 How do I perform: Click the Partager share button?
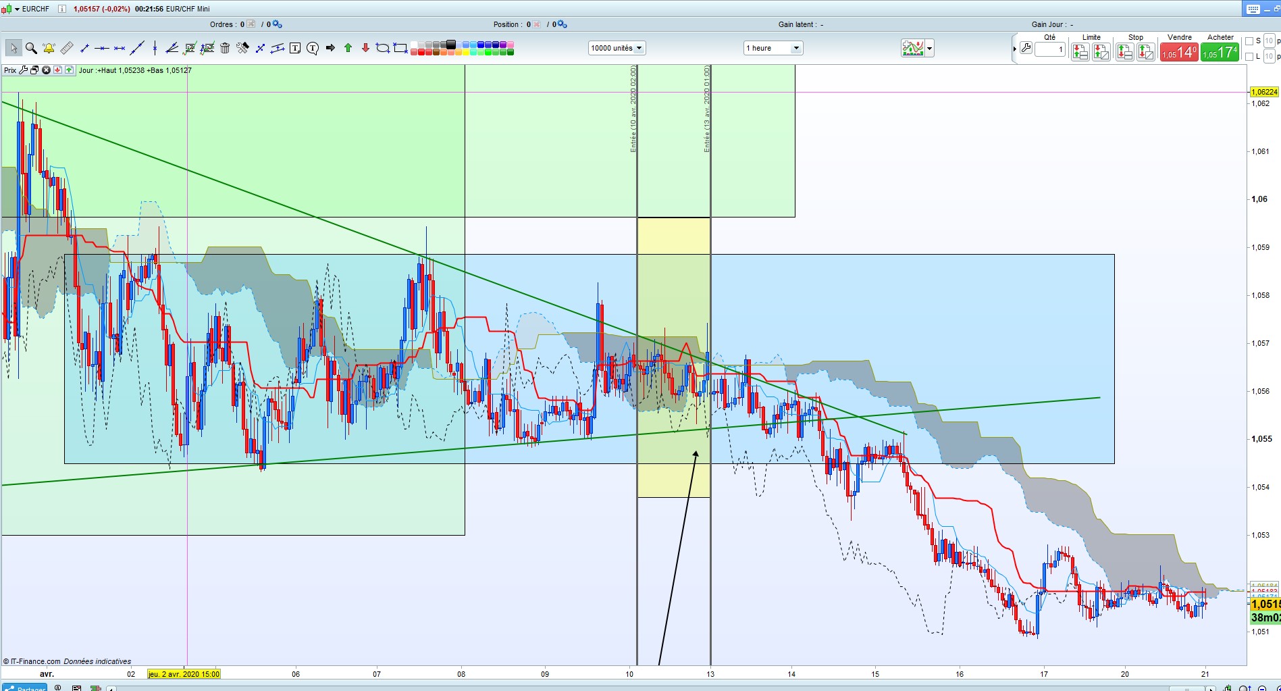coord(24,688)
